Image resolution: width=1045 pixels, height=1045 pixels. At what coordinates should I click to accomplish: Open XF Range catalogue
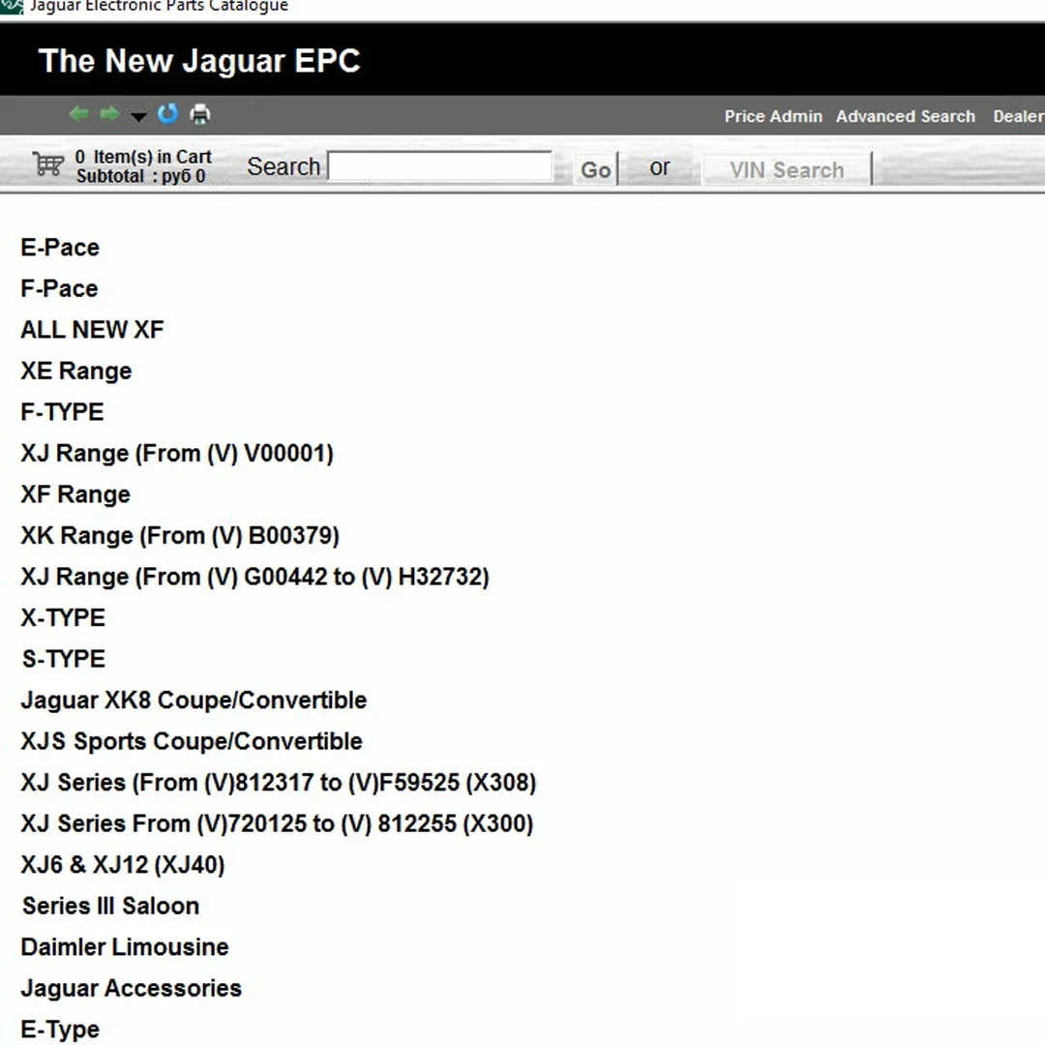(x=75, y=494)
